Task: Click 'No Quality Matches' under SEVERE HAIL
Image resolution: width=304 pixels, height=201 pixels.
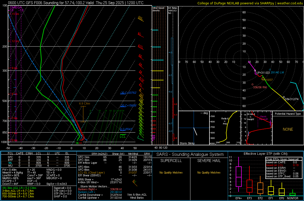Action: [x=209, y=173]
